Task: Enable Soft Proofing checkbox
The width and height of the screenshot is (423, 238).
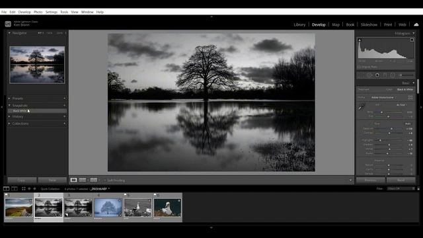Action: [x=104, y=180]
